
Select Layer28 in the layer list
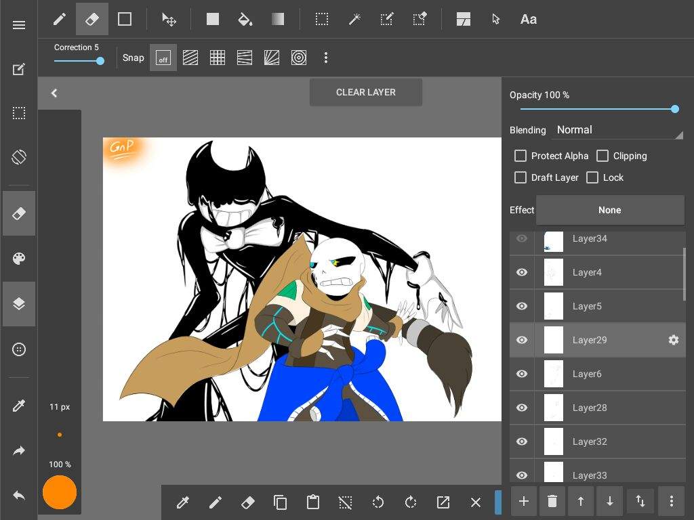tap(598, 408)
